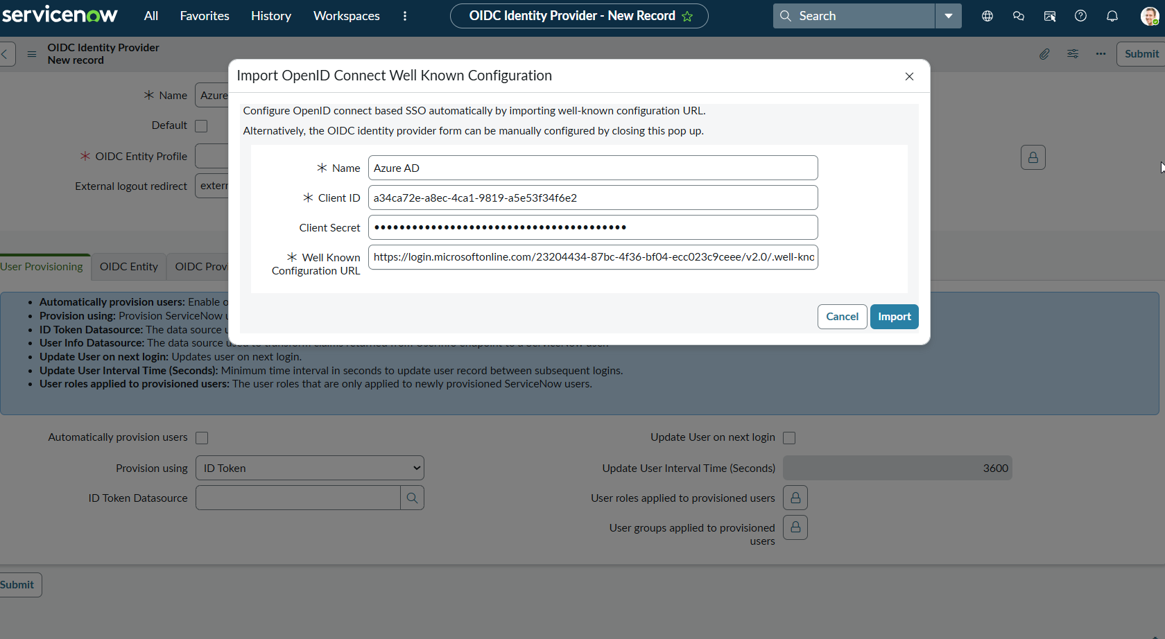Toggle the Default checkbox
Screen dimensions: 1165x639
201,126
